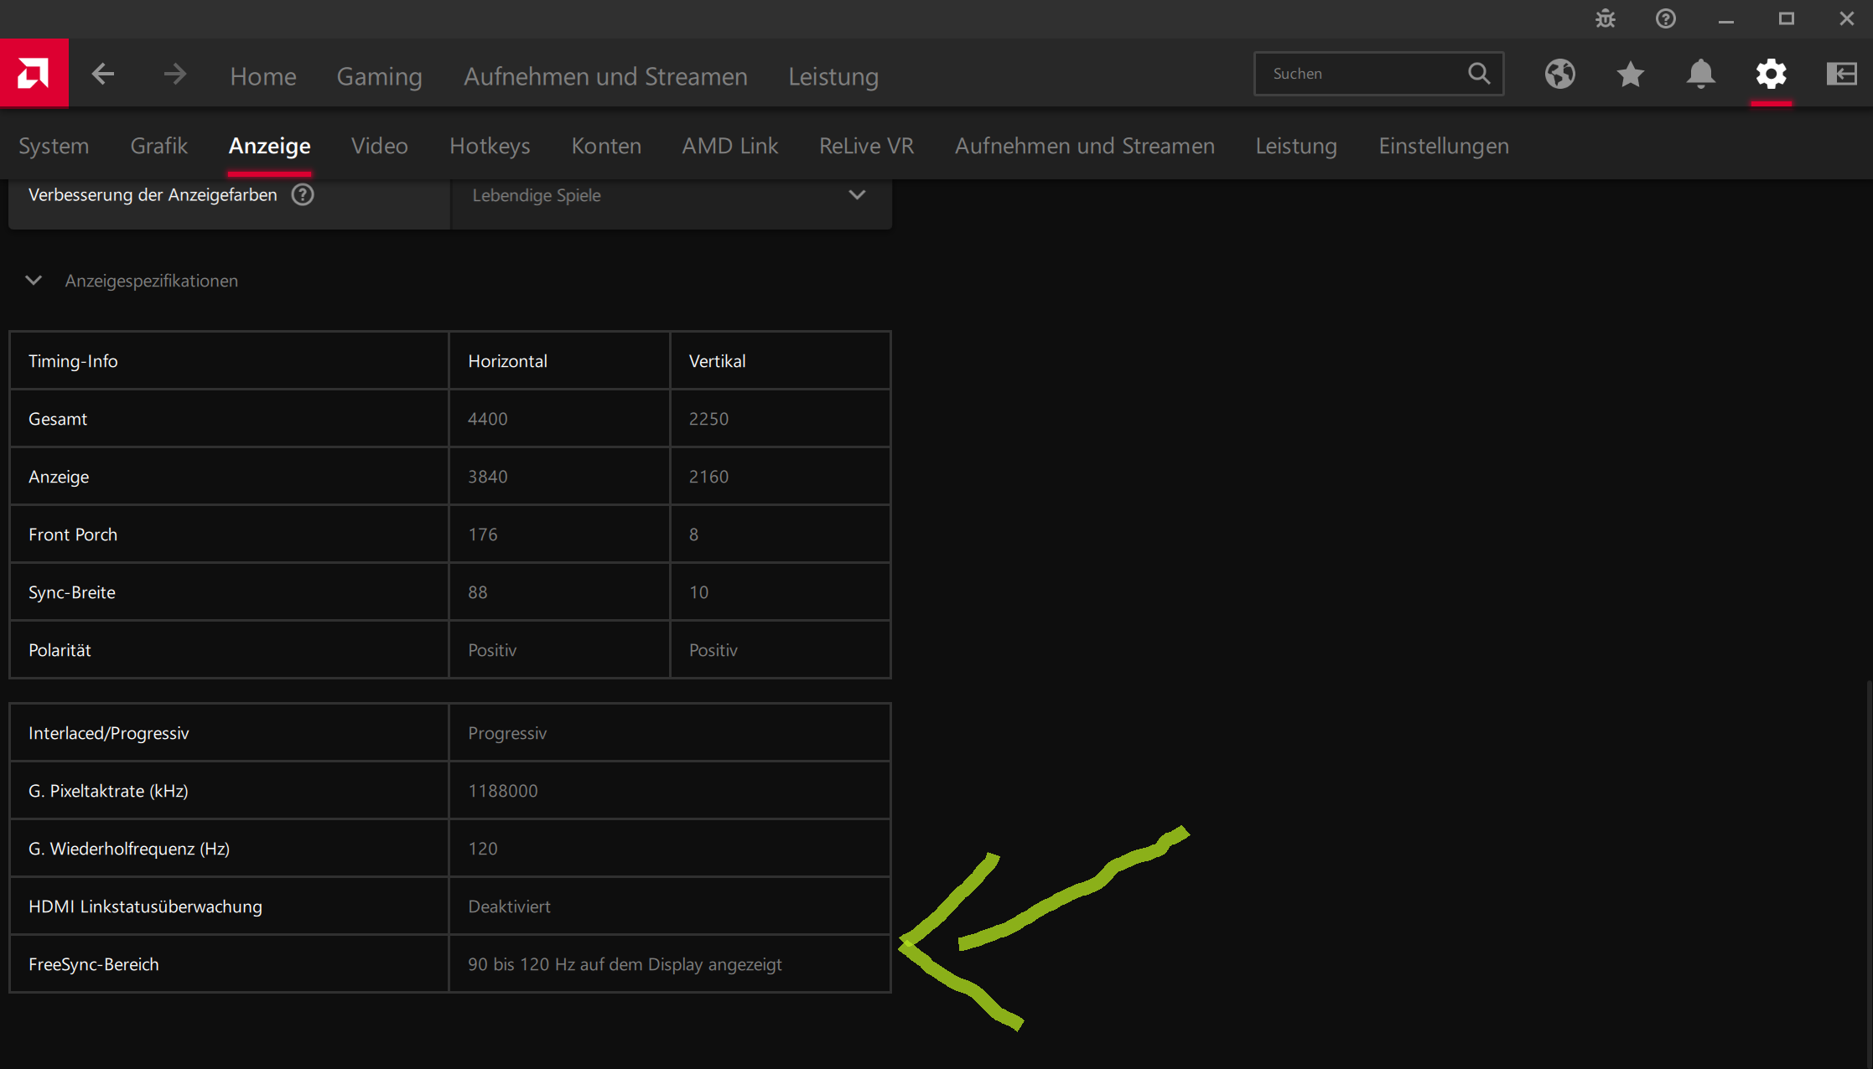Viewport: 1873px width, 1069px height.
Task: Click the AMD logo icon
Action: [34, 74]
